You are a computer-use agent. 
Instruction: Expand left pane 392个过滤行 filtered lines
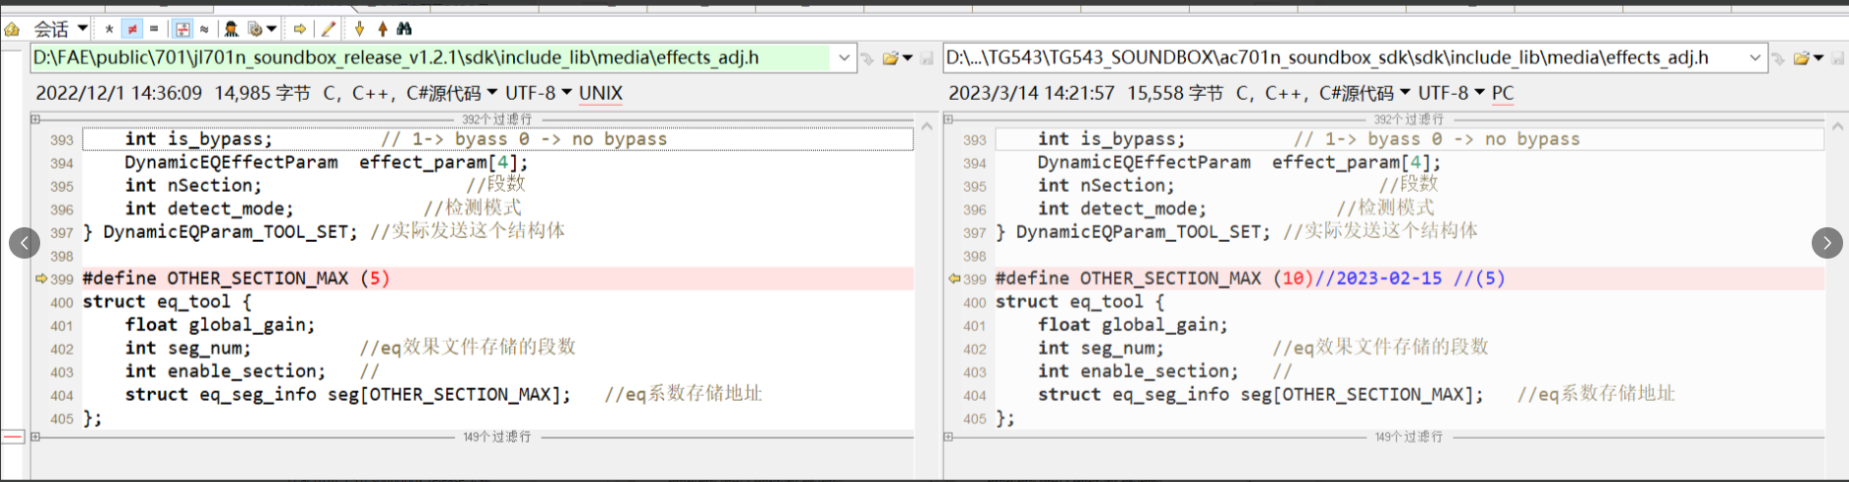(x=35, y=120)
